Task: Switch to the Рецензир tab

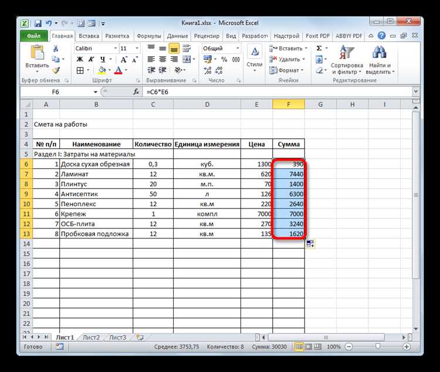Action: point(207,36)
